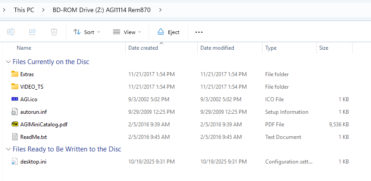Click the VIDEO_TS folder icon
Image resolution: width=371 pixels, height=181 pixels.
point(15,86)
